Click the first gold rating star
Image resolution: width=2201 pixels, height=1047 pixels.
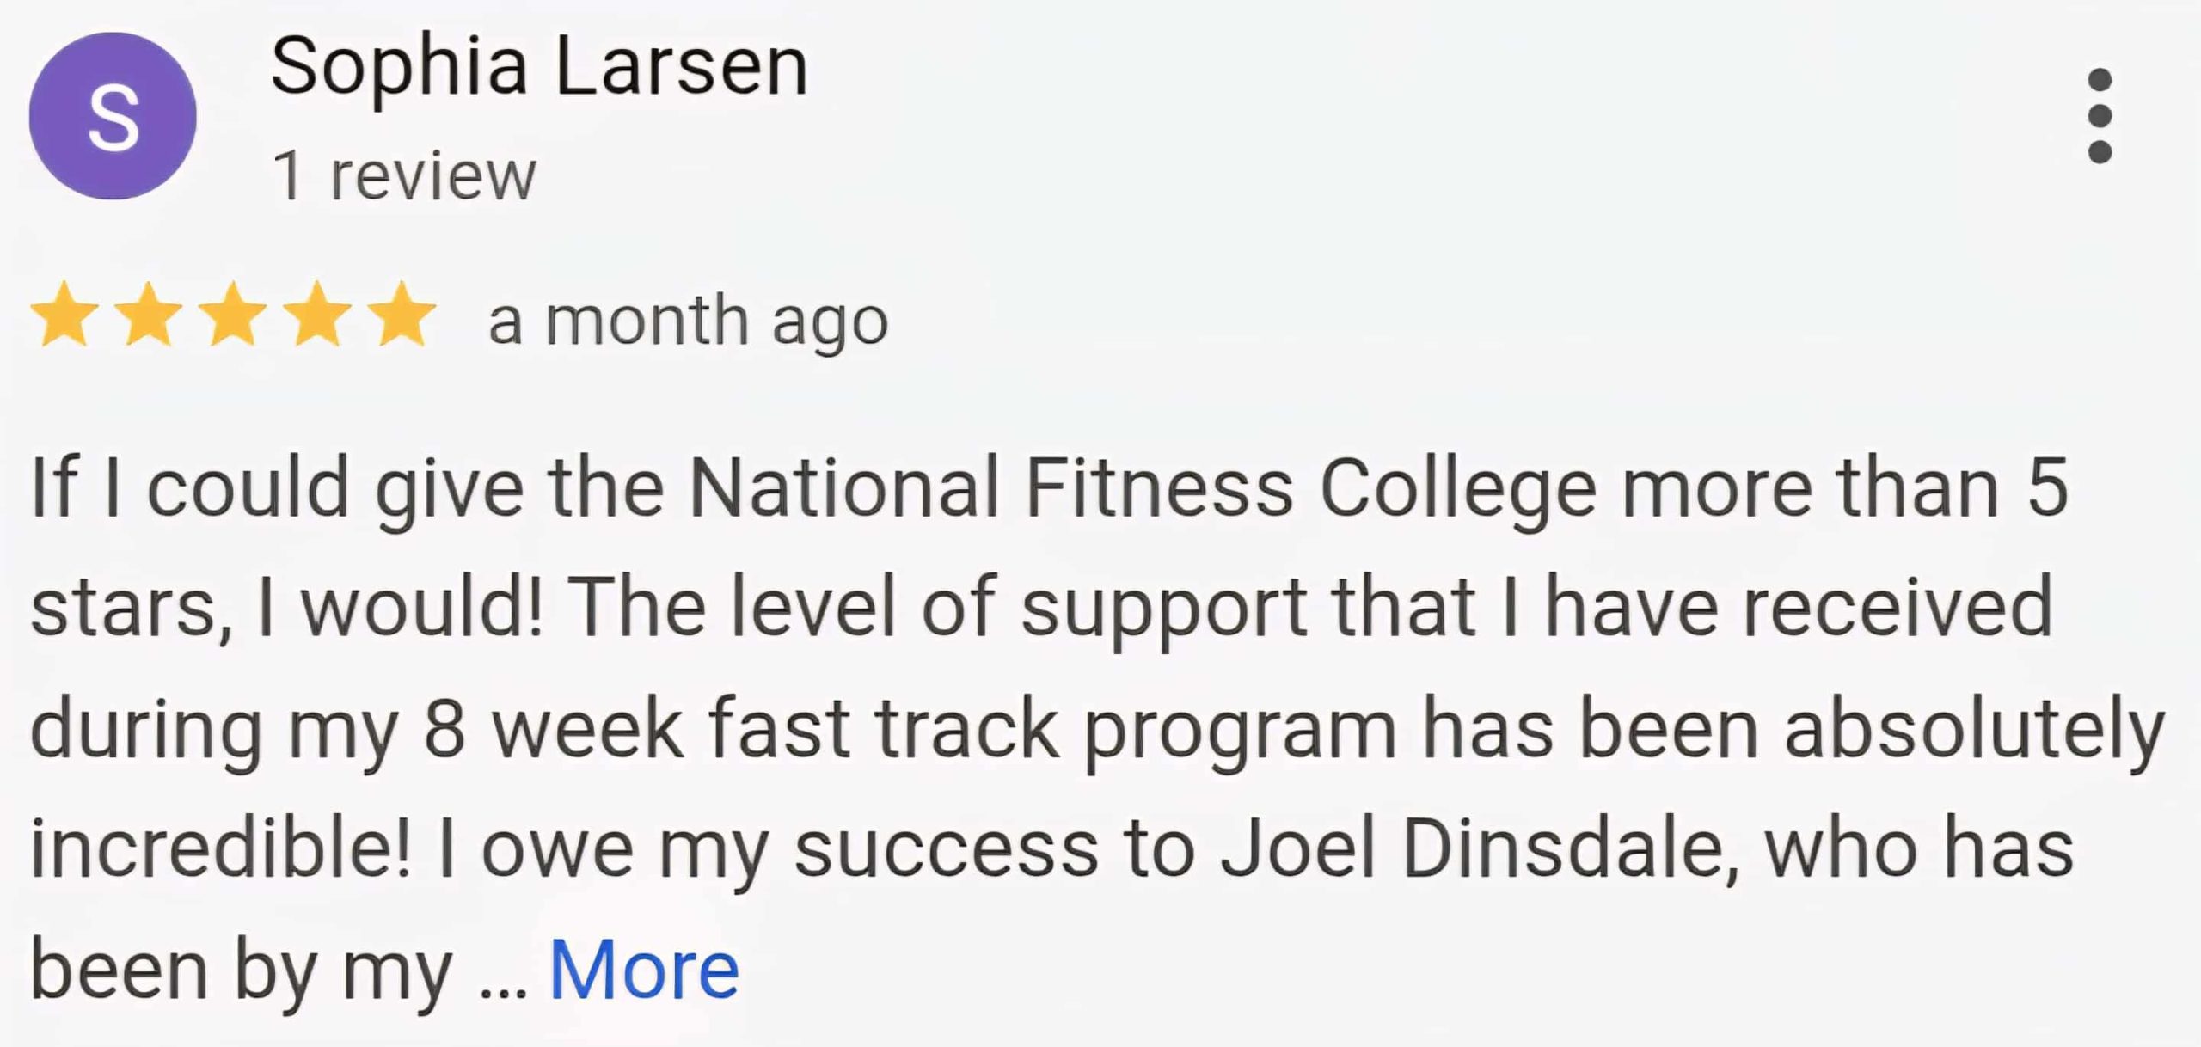(64, 315)
